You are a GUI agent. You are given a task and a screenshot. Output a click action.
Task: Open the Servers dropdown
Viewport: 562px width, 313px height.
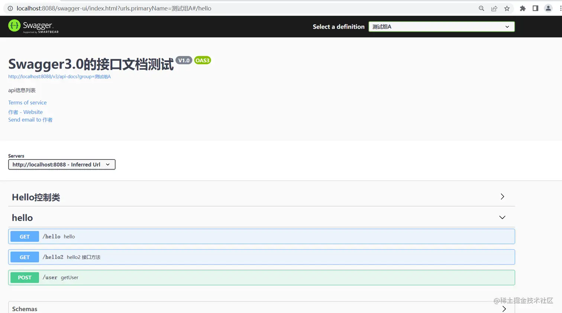(62, 164)
